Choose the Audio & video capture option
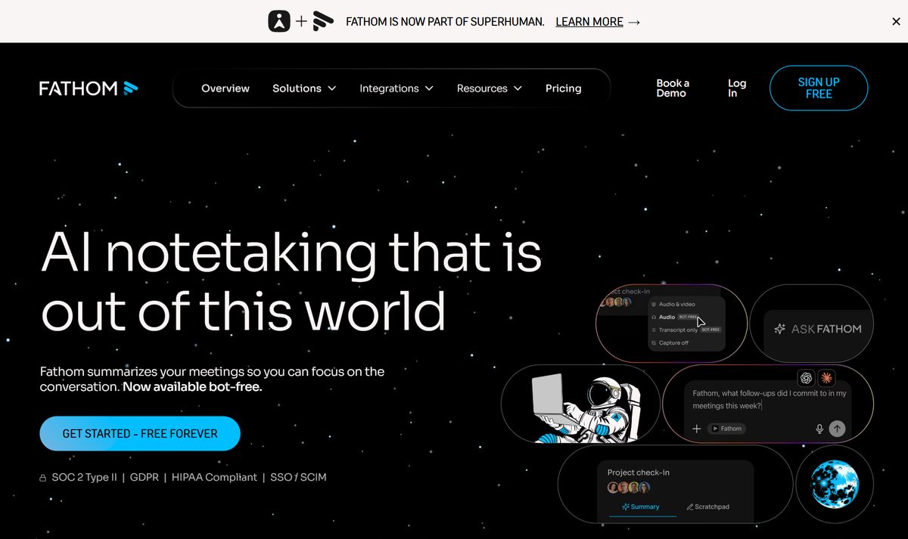This screenshot has height=539, width=908. point(672,304)
